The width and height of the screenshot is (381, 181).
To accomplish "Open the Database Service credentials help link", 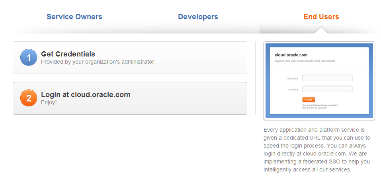I will pos(320,105).
